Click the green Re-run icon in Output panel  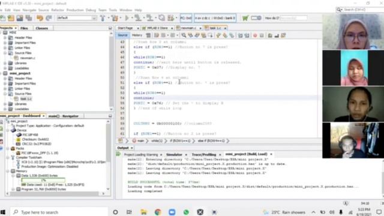pyautogui.click(x=119, y=154)
